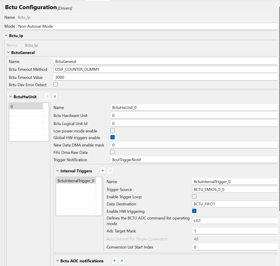The width and height of the screenshot is (280, 266).
Task: Toggle Enable Trigger Loop checkbox
Action: coord(194,196)
